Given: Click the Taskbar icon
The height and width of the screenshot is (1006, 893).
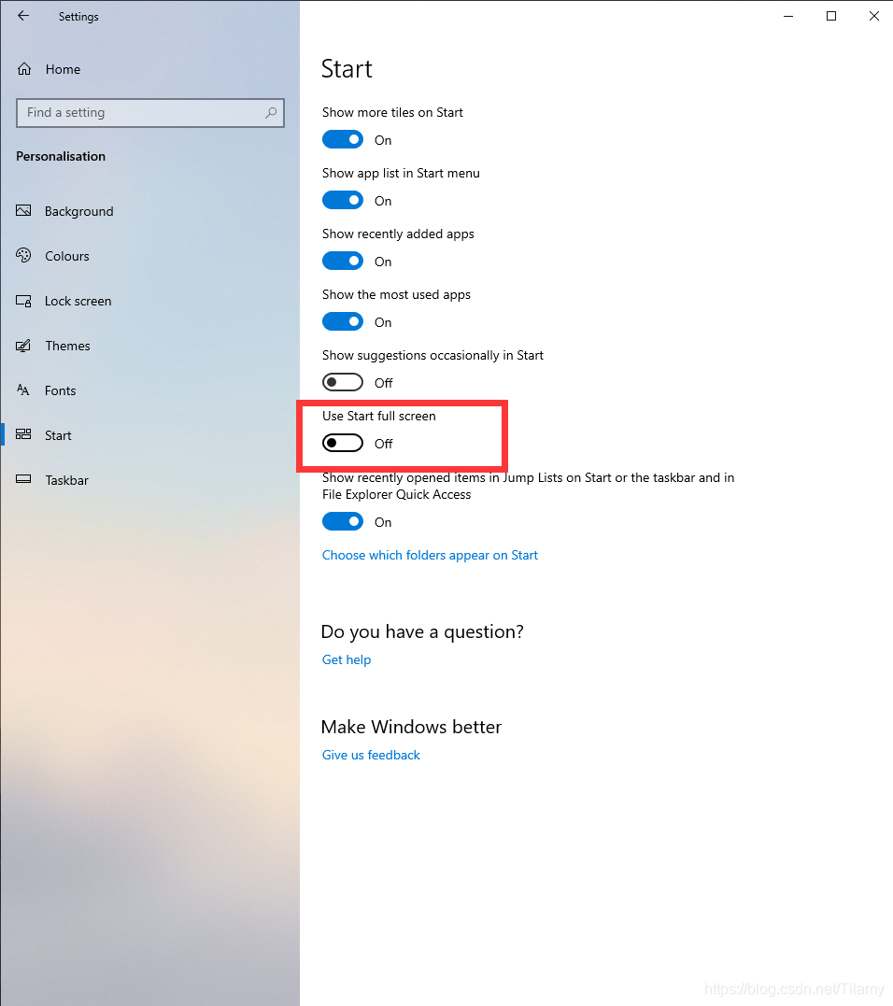Looking at the screenshot, I should 23,479.
